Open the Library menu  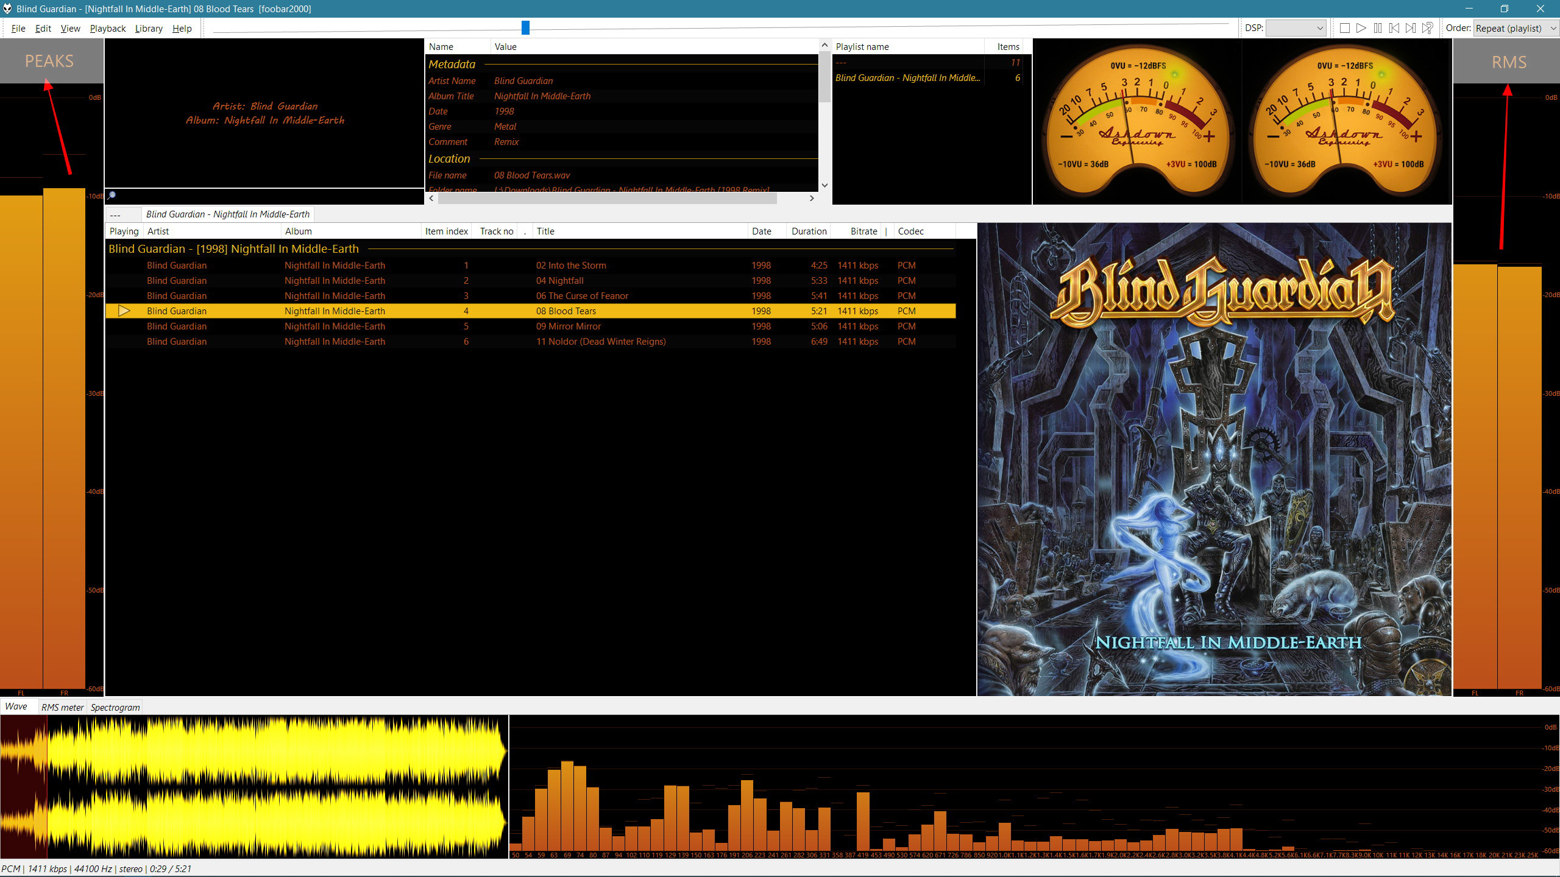pos(149,28)
